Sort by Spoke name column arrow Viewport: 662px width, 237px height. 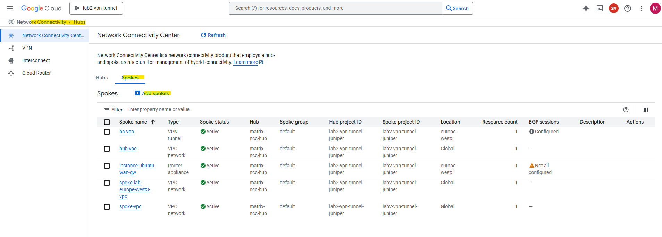click(x=153, y=122)
